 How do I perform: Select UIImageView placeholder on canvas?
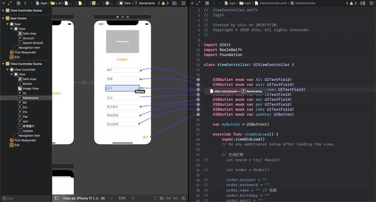[x=123, y=42]
